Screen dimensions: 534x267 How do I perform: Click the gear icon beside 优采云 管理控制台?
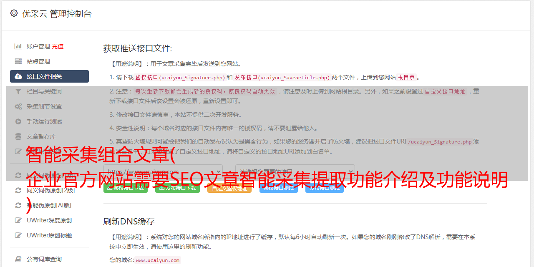(14, 13)
